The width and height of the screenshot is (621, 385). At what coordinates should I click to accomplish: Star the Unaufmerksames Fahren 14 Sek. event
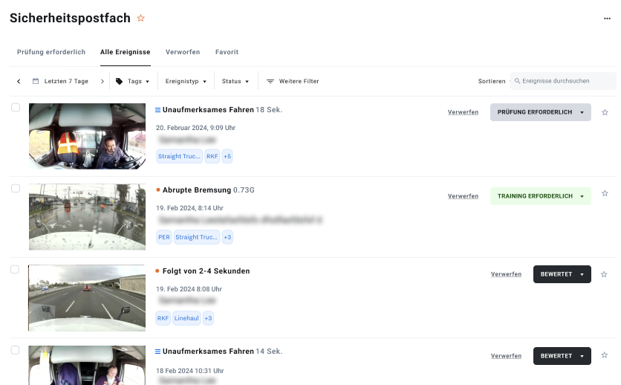[605, 355]
